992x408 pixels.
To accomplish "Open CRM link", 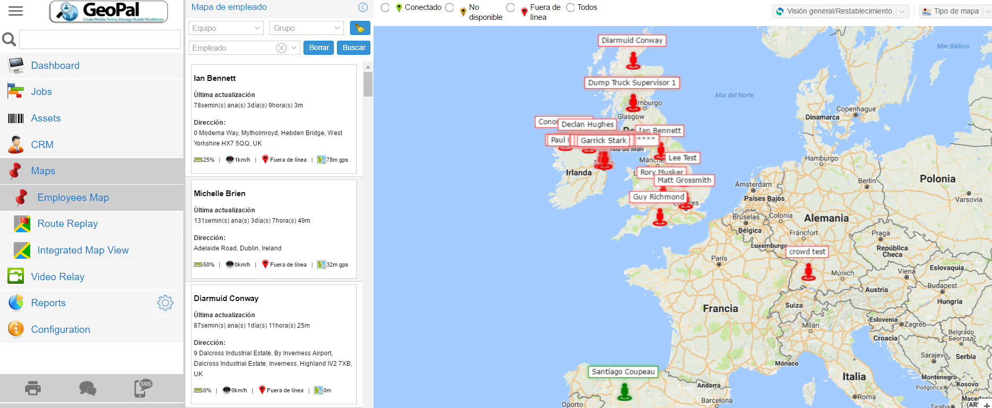I will pyautogui.click(x=42, y=145).
